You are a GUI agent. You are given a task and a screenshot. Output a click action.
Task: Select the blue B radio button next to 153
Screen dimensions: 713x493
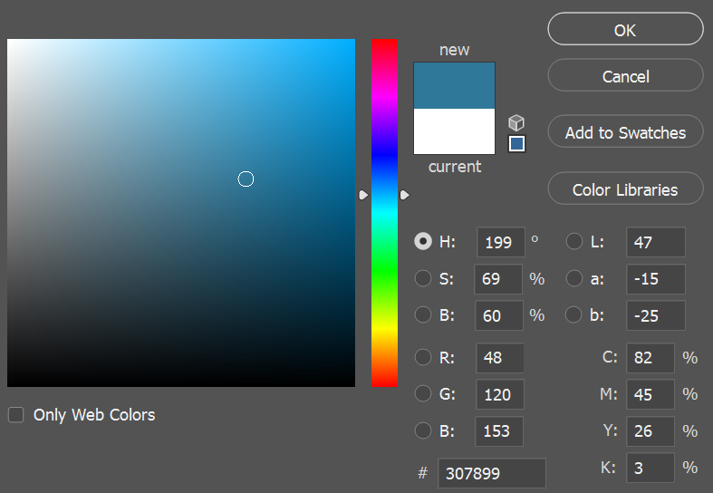point(423,430)
